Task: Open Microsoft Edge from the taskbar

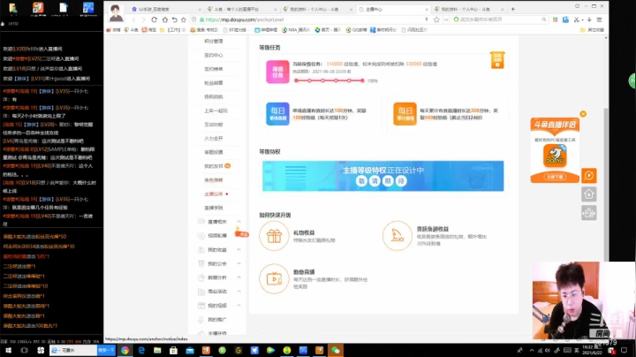Action: pos(141,350)
